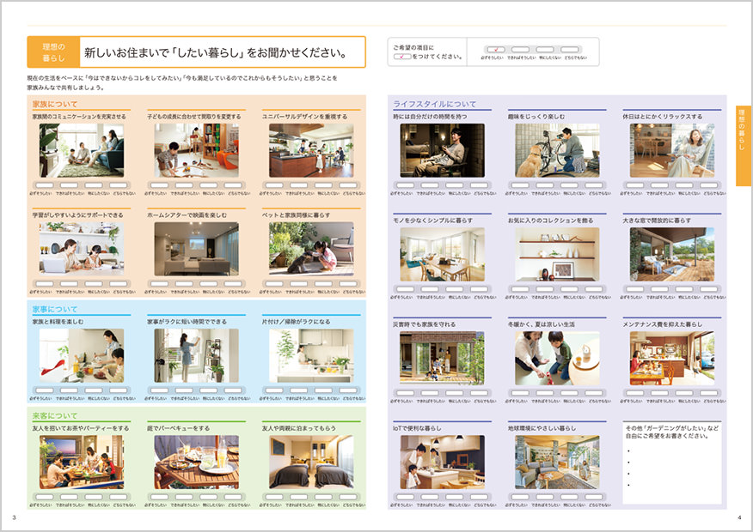Click the 理想の暮らし title label box

(52, 52)
